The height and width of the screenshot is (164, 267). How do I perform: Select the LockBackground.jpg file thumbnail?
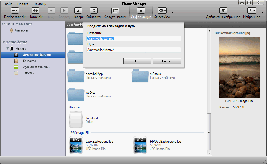[x=76, y=145]
